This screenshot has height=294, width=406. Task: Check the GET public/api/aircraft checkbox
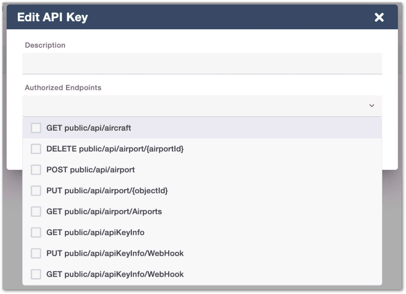point(36,128)
